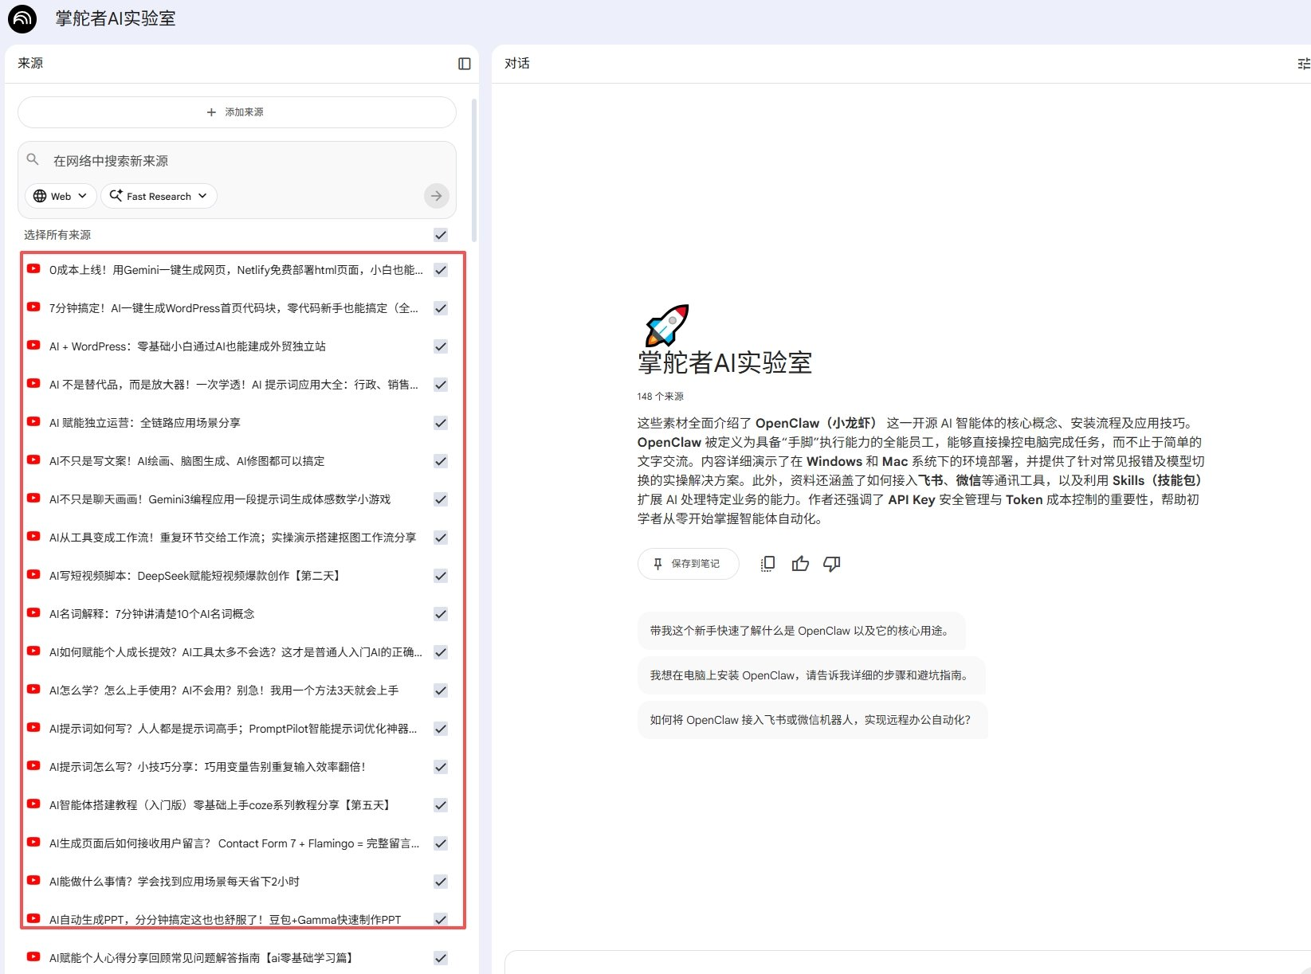Open chat settings icon beside 对话

(x=1304, y=64)
